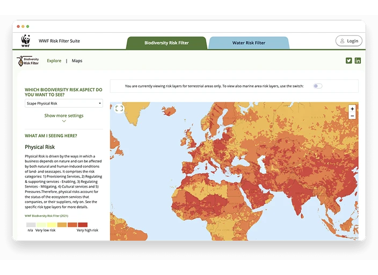The height and width of the screenshot is (275, 378).
Task: Switch to Water Risk Filter tab
Action: (x=249, y=43)
